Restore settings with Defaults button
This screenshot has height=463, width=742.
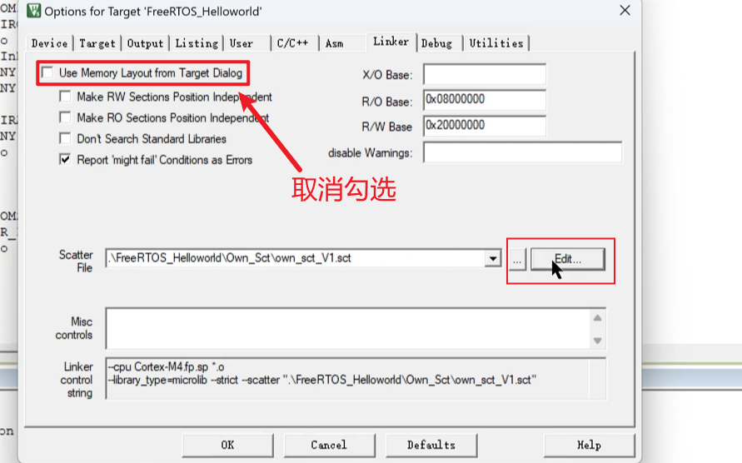(431, 446)
